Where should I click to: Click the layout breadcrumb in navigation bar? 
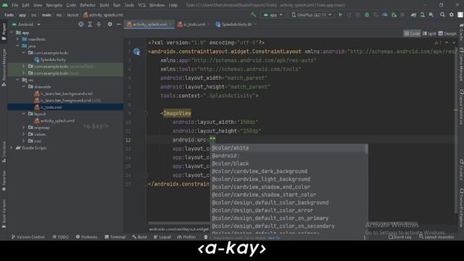tap(72, 14)
